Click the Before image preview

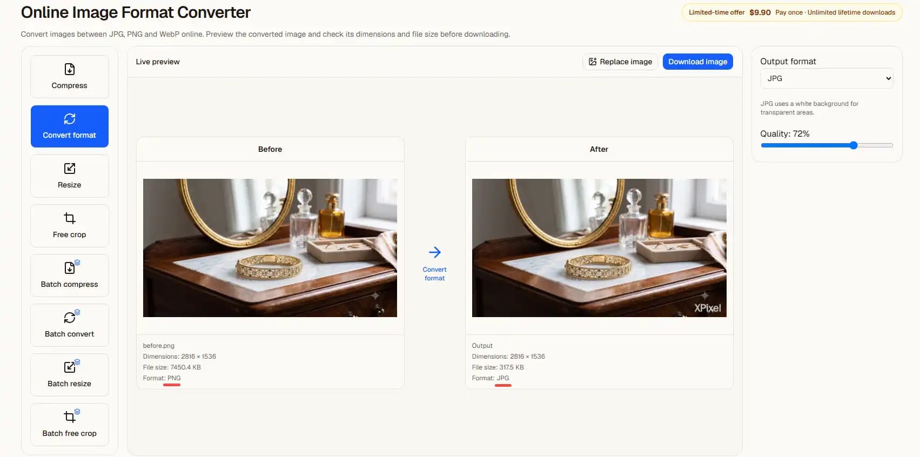(x=270, y=248)
